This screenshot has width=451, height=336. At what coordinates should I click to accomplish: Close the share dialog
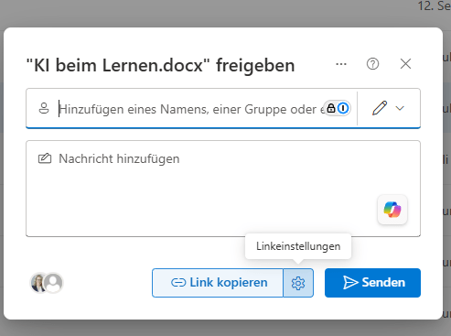coord(405,64)
